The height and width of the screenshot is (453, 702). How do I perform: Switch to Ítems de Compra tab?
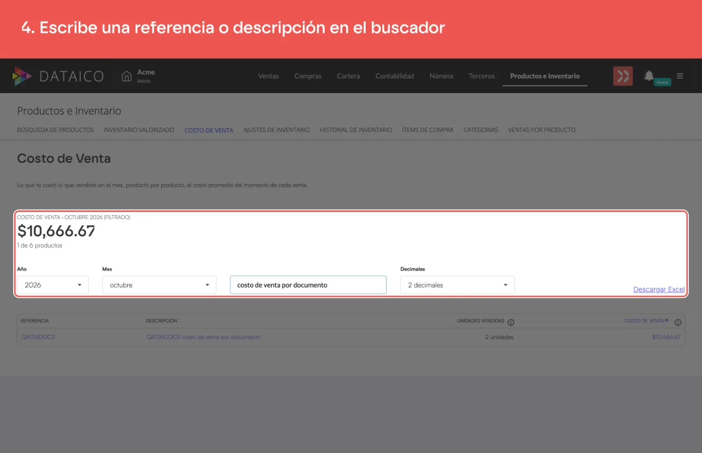[428, 130]
